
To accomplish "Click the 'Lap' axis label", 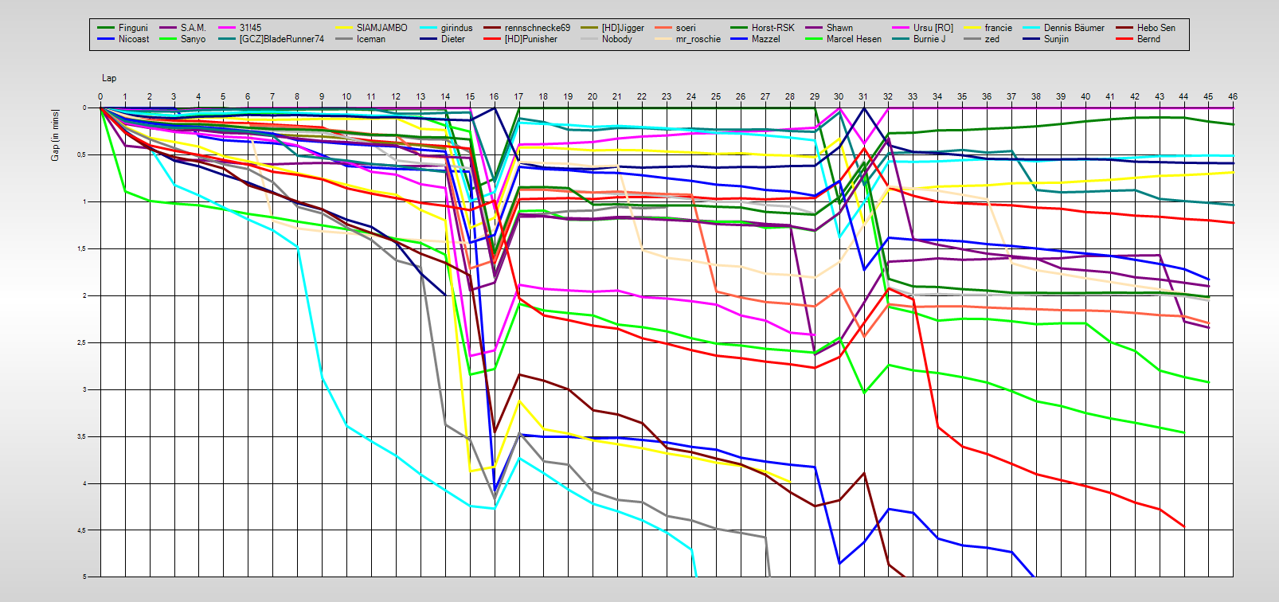I will point(109,78).
